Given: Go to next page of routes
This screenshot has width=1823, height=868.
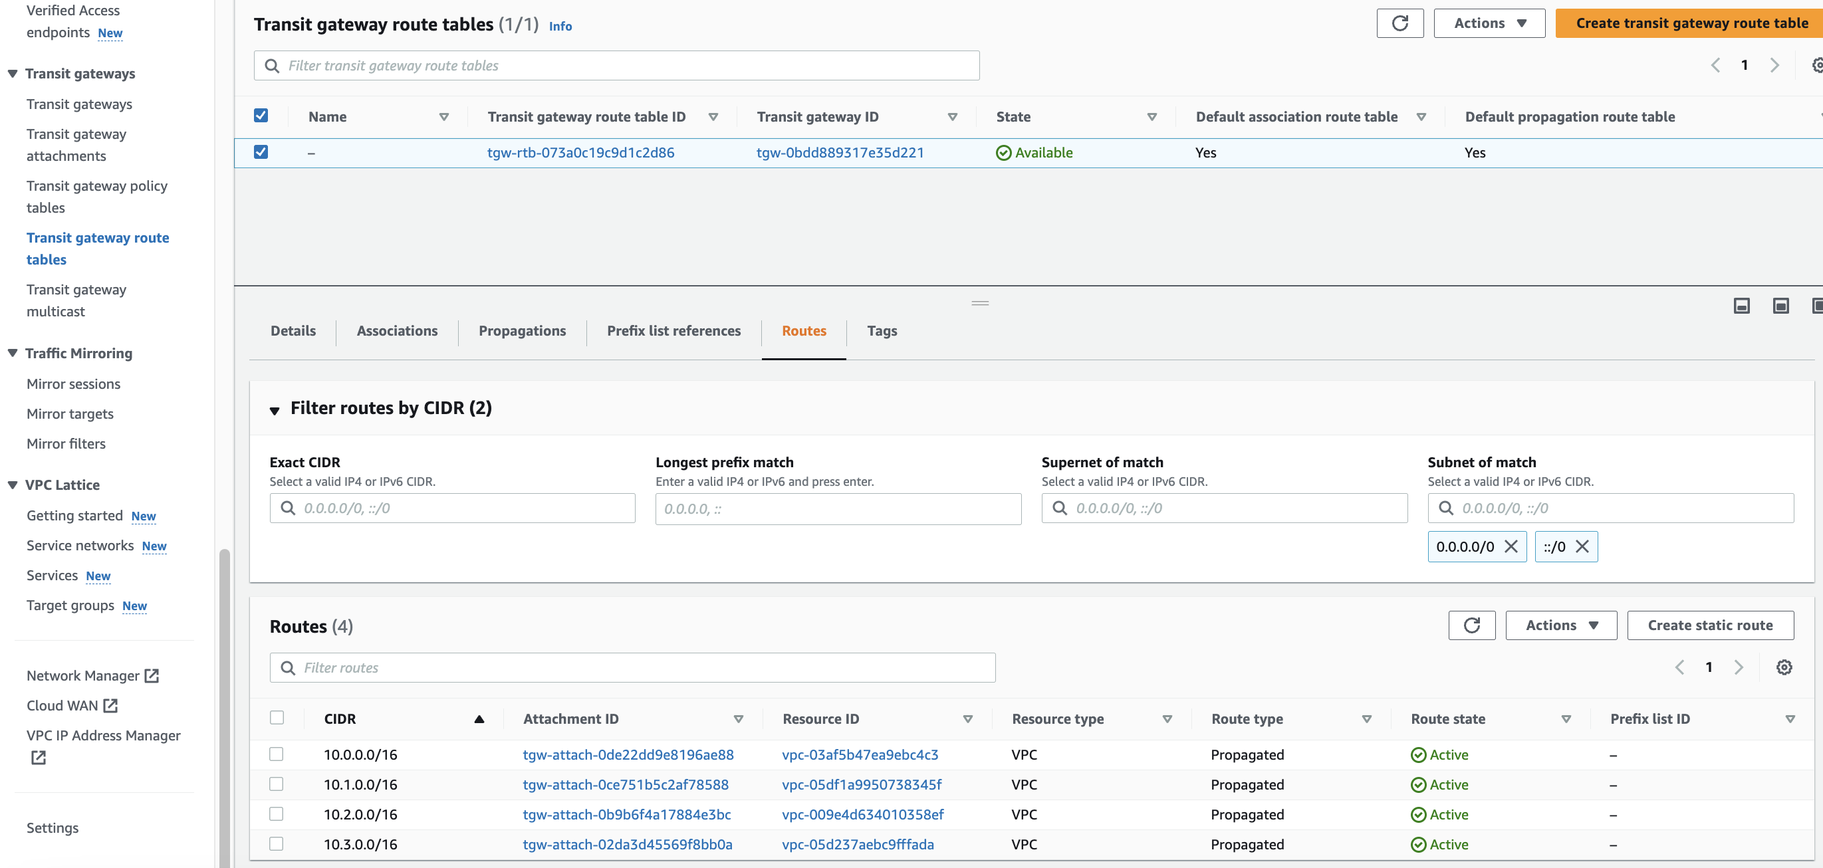Looking at the screenshot, I should point(1739,667).
